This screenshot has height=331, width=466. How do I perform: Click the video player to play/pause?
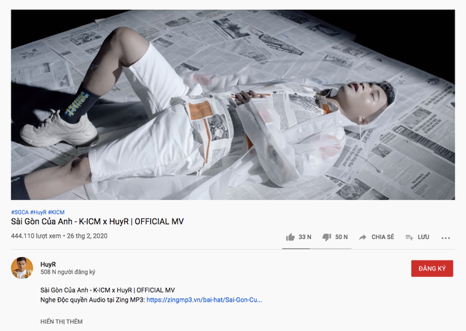pos(233,105)
